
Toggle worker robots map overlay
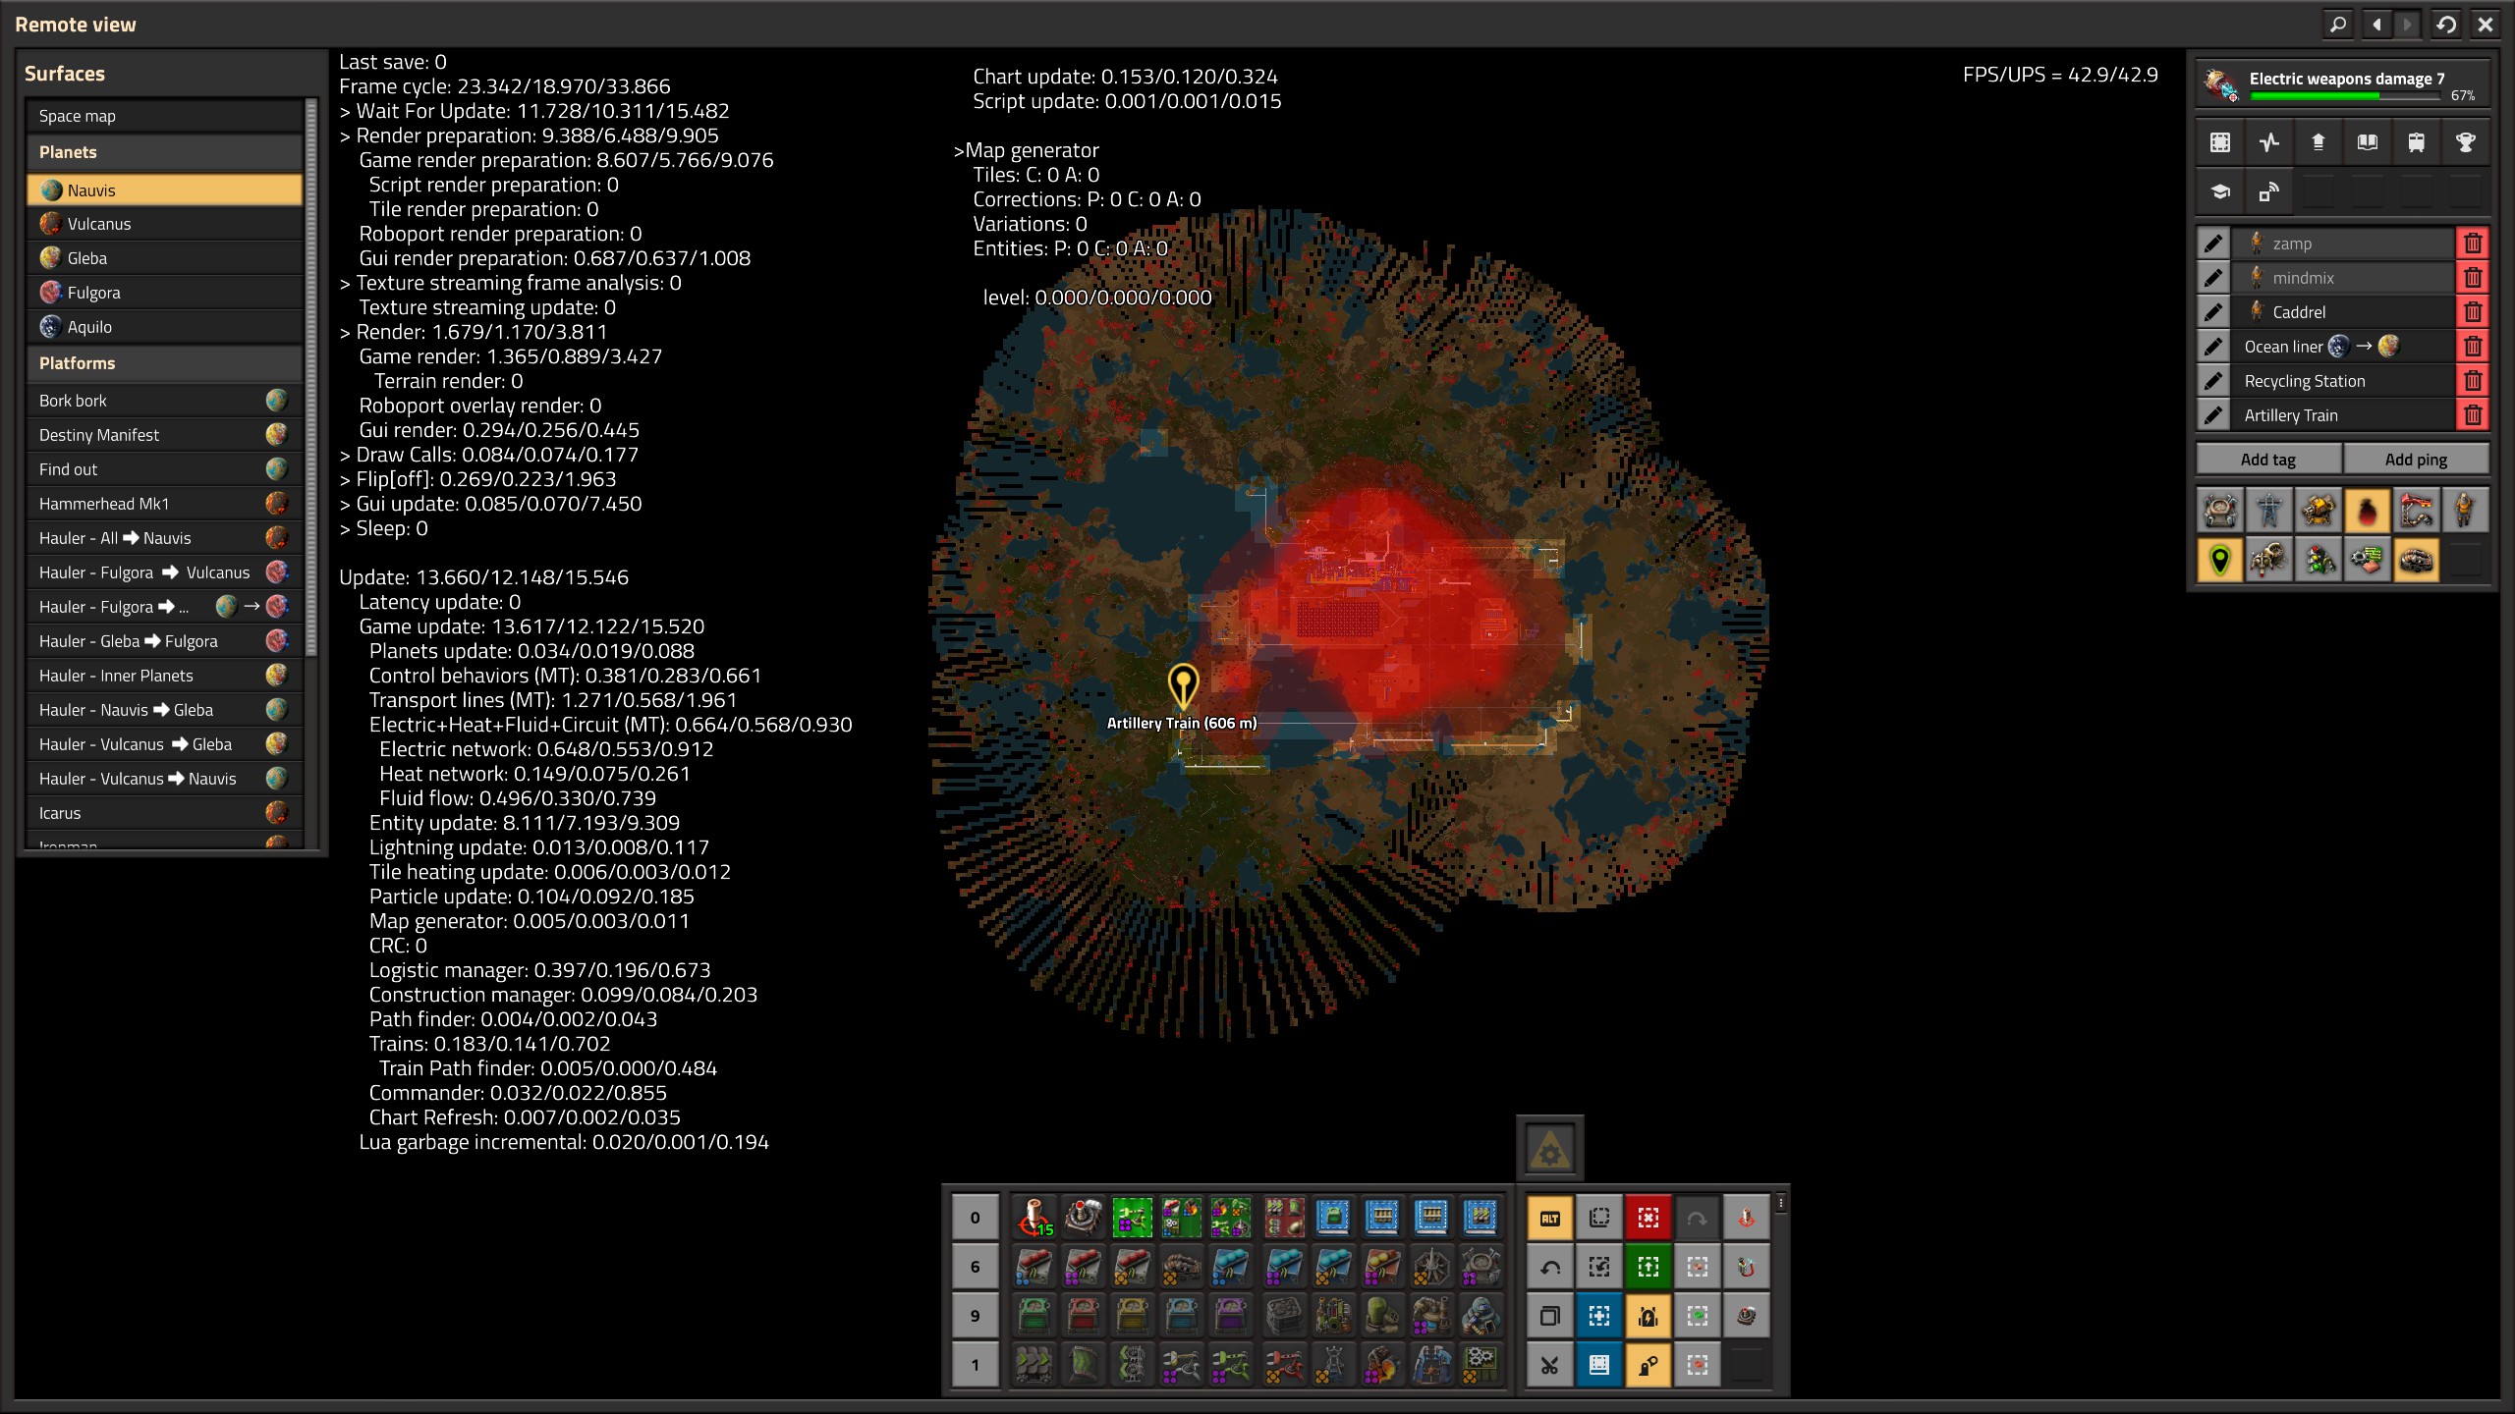click(2269, 560)
